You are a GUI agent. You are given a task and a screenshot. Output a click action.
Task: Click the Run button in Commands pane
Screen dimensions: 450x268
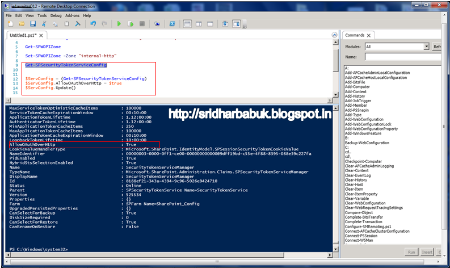[x=411, y=252]
